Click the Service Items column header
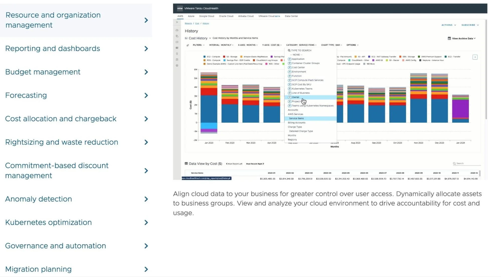The width and height of the screenshot is (501, 277). coord(197,173)
